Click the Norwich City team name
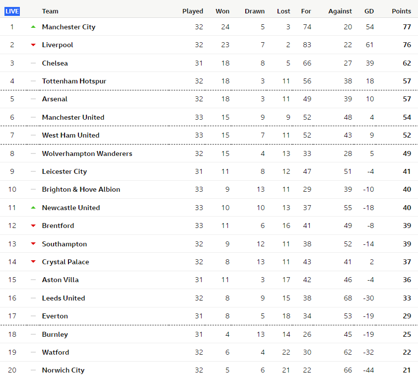 pos(63,370)
